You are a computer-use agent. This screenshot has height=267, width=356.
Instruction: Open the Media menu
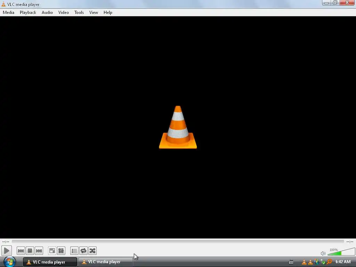pos(9,13)
